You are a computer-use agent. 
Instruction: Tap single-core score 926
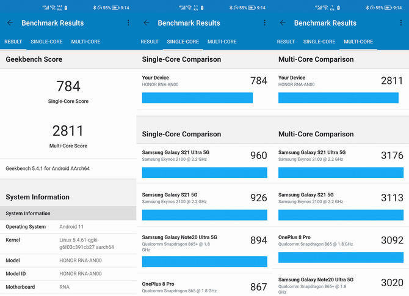[x=258, y=198]
